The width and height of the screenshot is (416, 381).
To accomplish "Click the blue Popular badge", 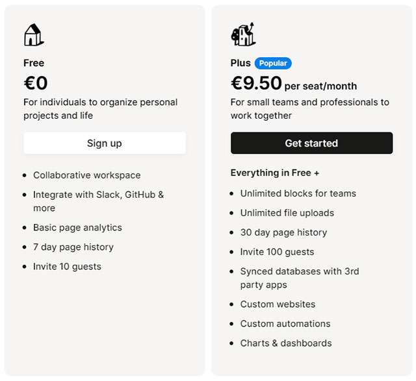I will pyautogui.click(x=273, y=63).
